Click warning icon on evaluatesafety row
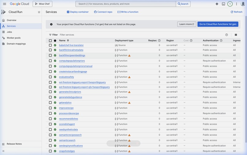 point(129,77)
